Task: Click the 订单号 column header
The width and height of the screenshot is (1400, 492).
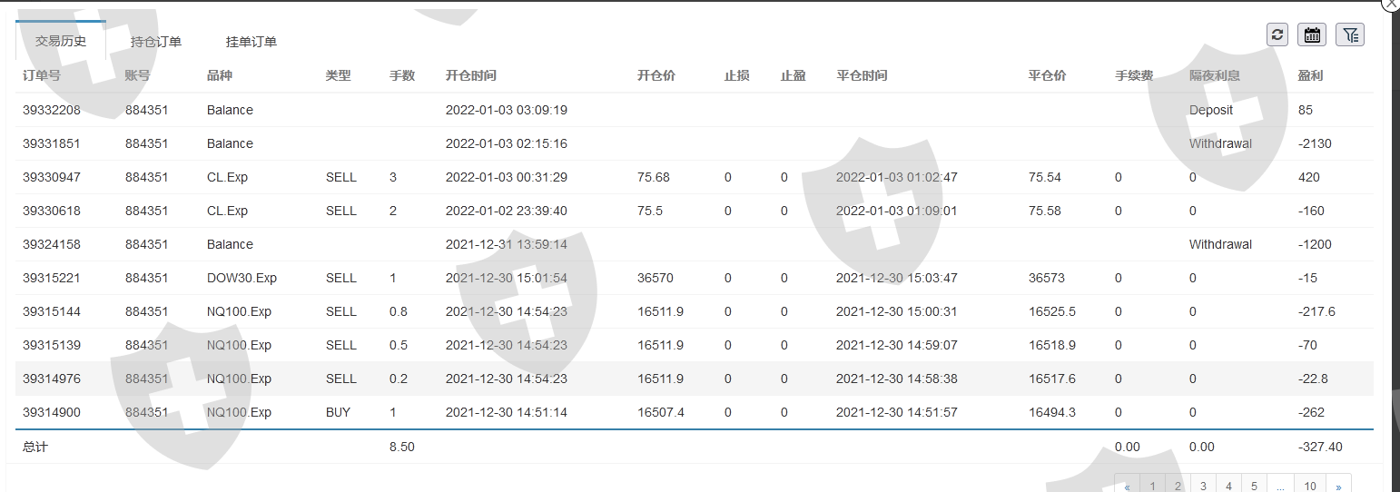Action: (42, 75)
